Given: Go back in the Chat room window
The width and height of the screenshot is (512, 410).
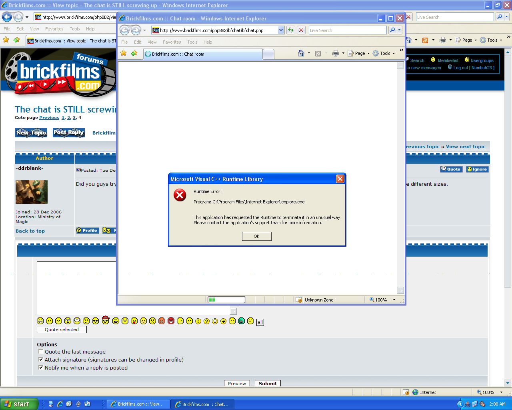Looking at the screenshot, I should [x=125, y=30].
